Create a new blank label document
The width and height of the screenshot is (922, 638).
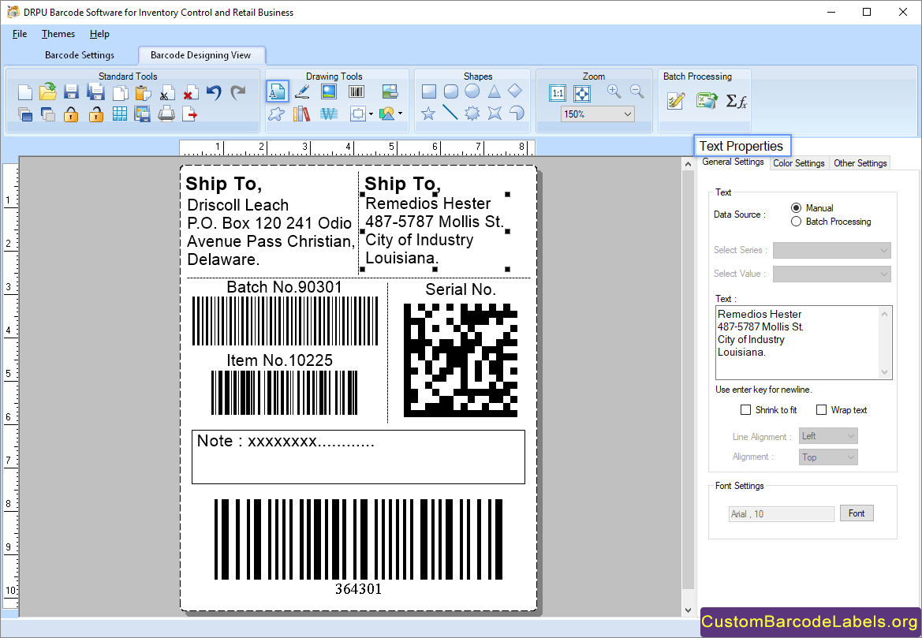(x=24, y=92)
